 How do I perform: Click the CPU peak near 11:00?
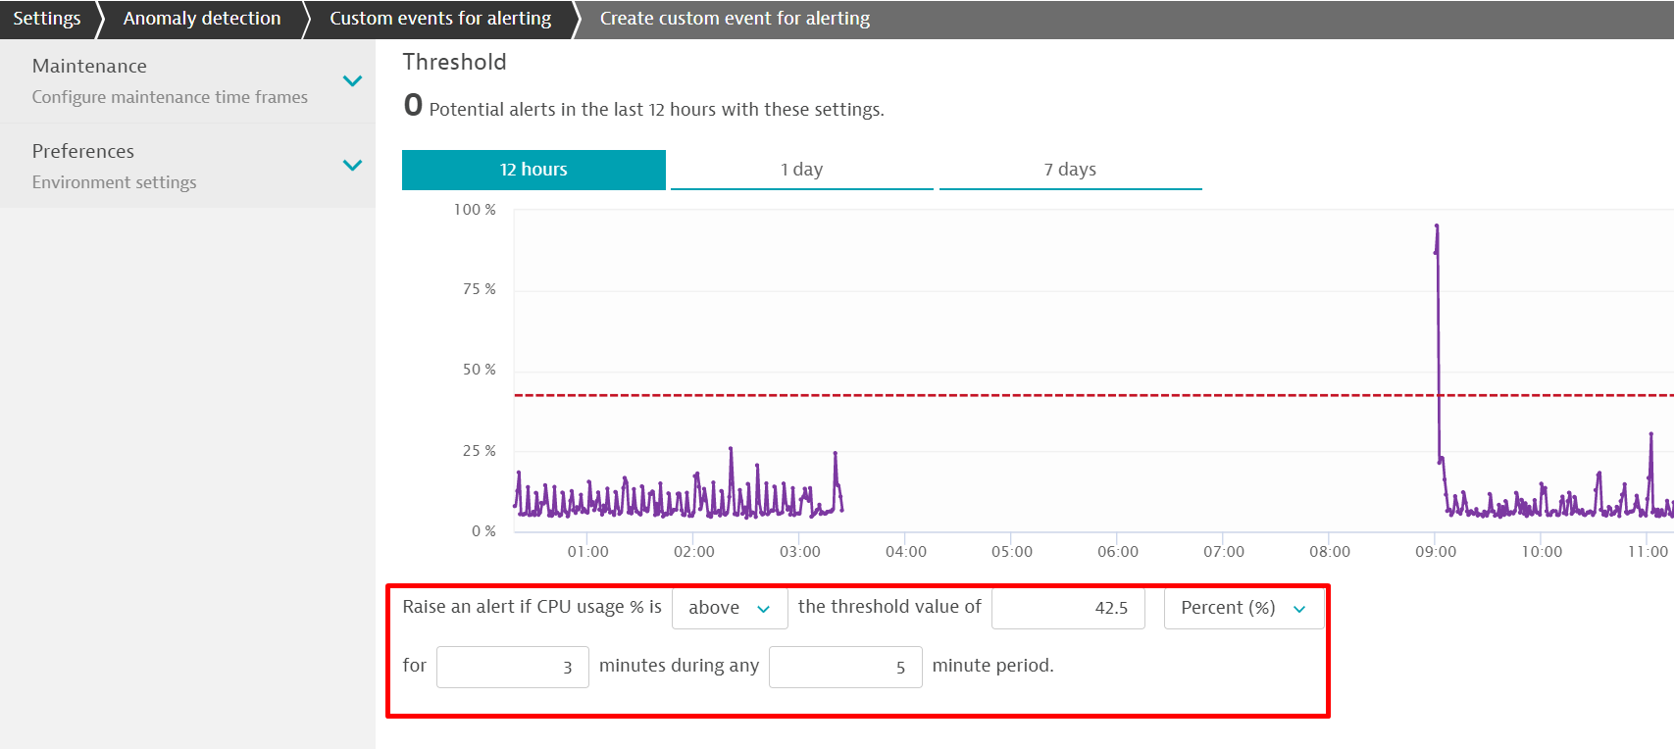pos(1650,434)
